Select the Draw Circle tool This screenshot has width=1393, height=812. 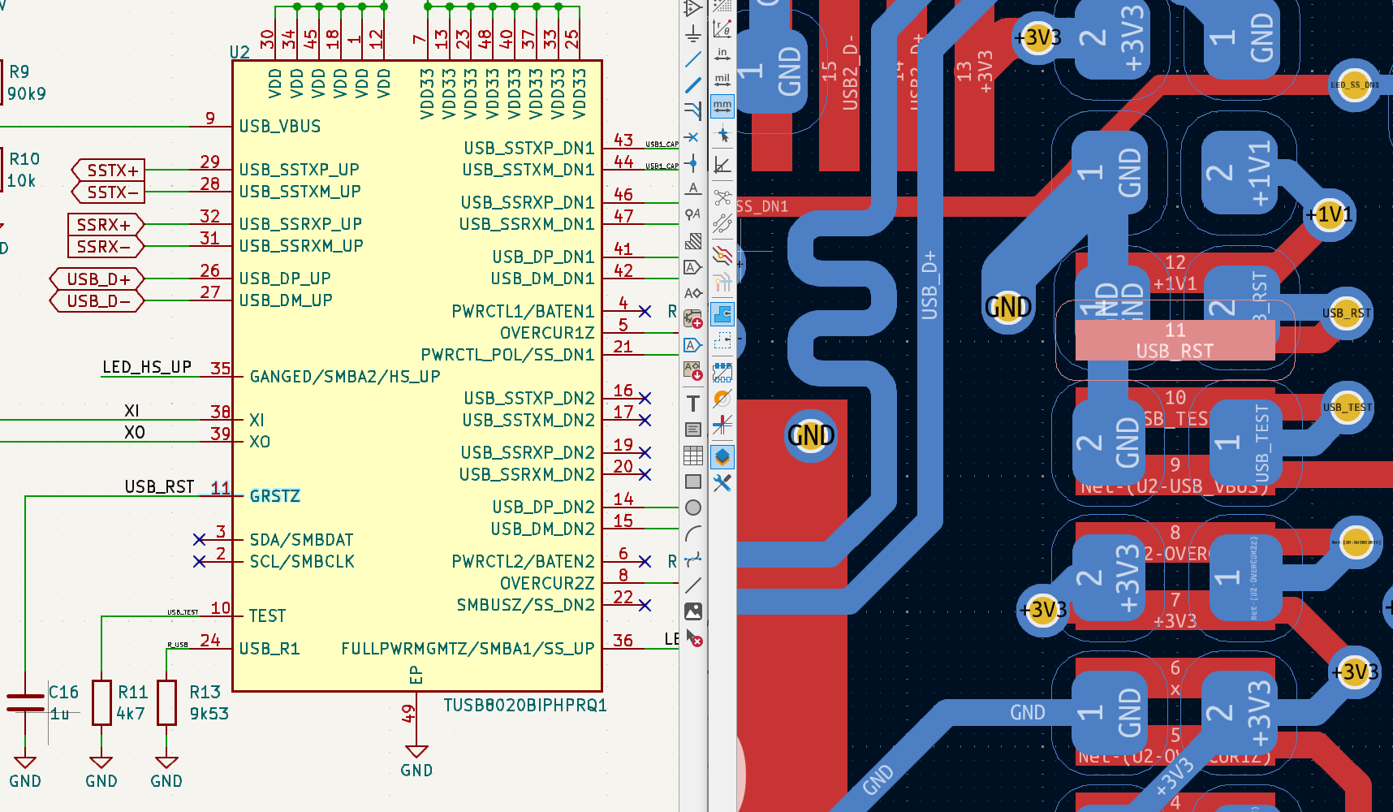tap(692, 508)
